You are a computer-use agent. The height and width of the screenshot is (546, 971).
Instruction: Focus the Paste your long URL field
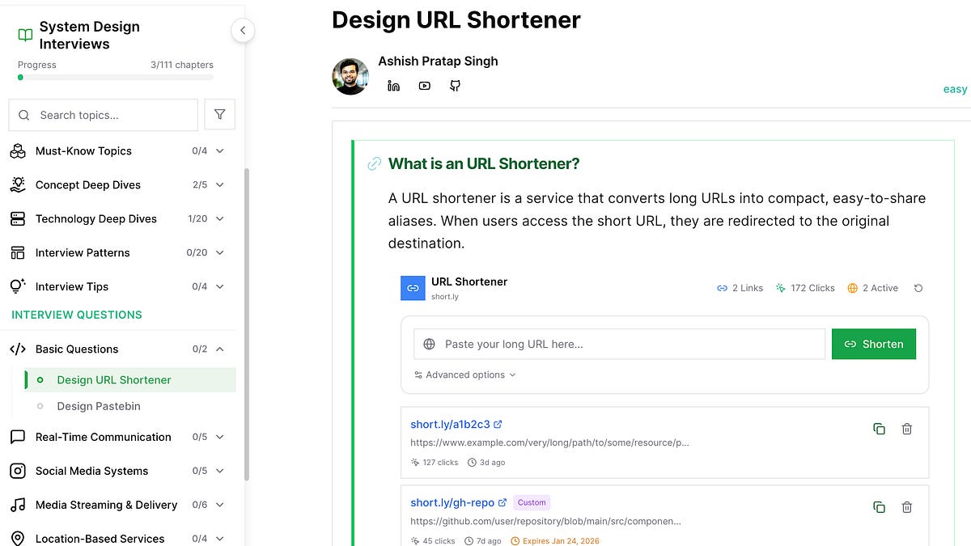620,344
